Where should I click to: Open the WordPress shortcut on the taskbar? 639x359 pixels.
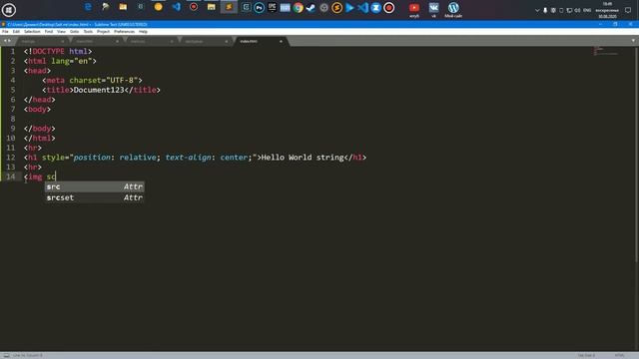pos(453,10)
